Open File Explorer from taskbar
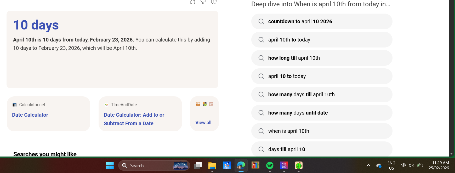Screen dimensions: 455x173 coord(212,165)
